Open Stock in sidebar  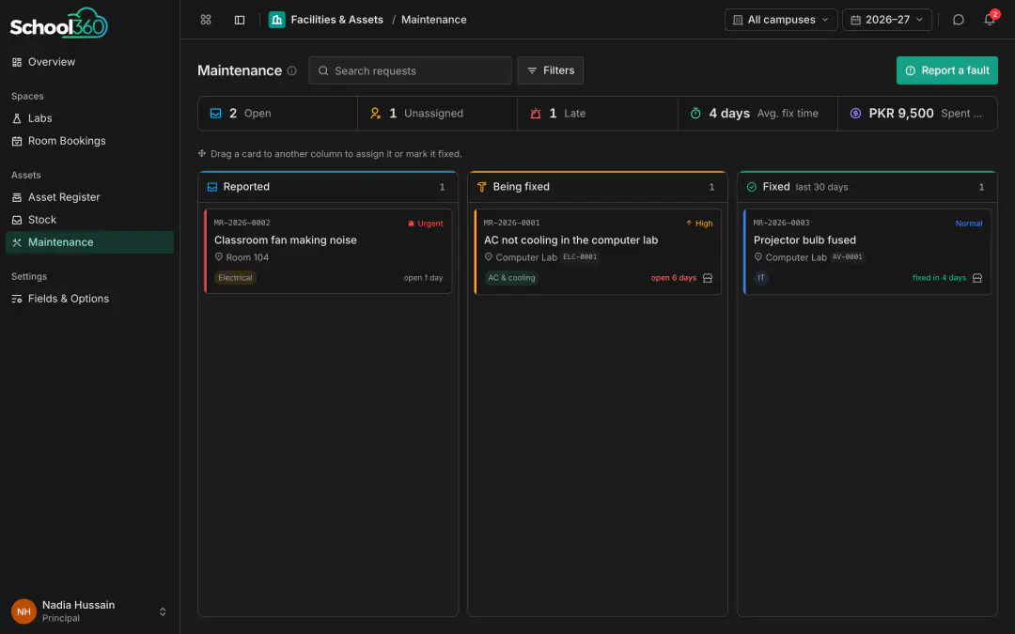tap(90, 220)
